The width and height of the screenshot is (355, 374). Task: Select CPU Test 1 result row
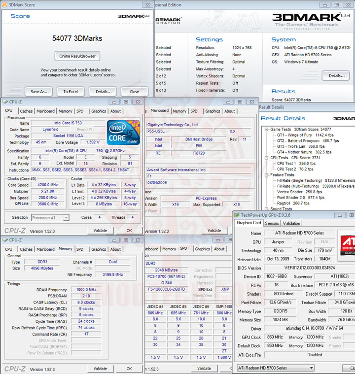pos(296,164)
